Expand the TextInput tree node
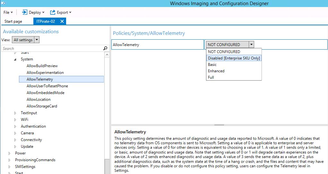 tap(15, 113)
